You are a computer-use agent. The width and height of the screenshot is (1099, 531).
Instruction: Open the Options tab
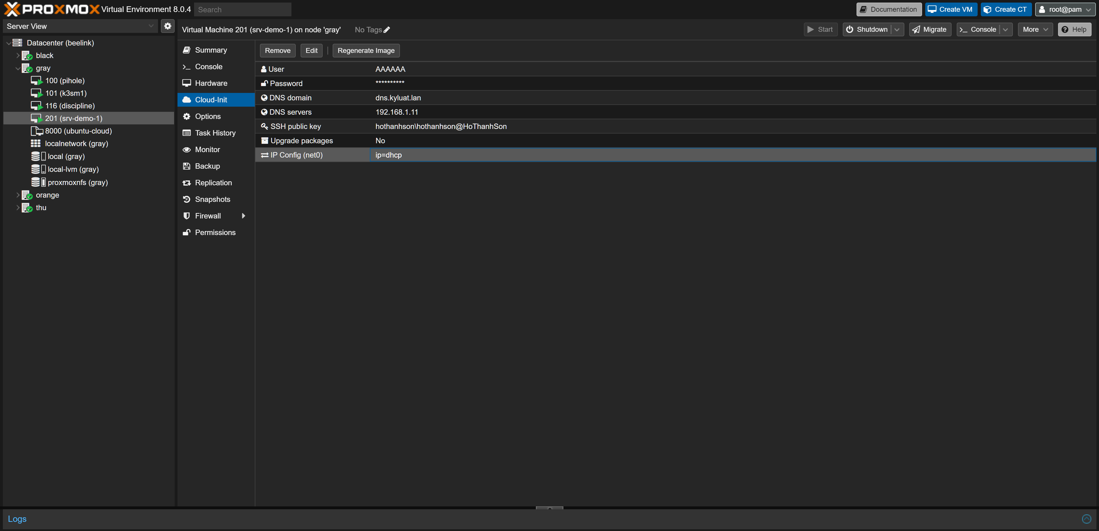click(x=216, y=116)
